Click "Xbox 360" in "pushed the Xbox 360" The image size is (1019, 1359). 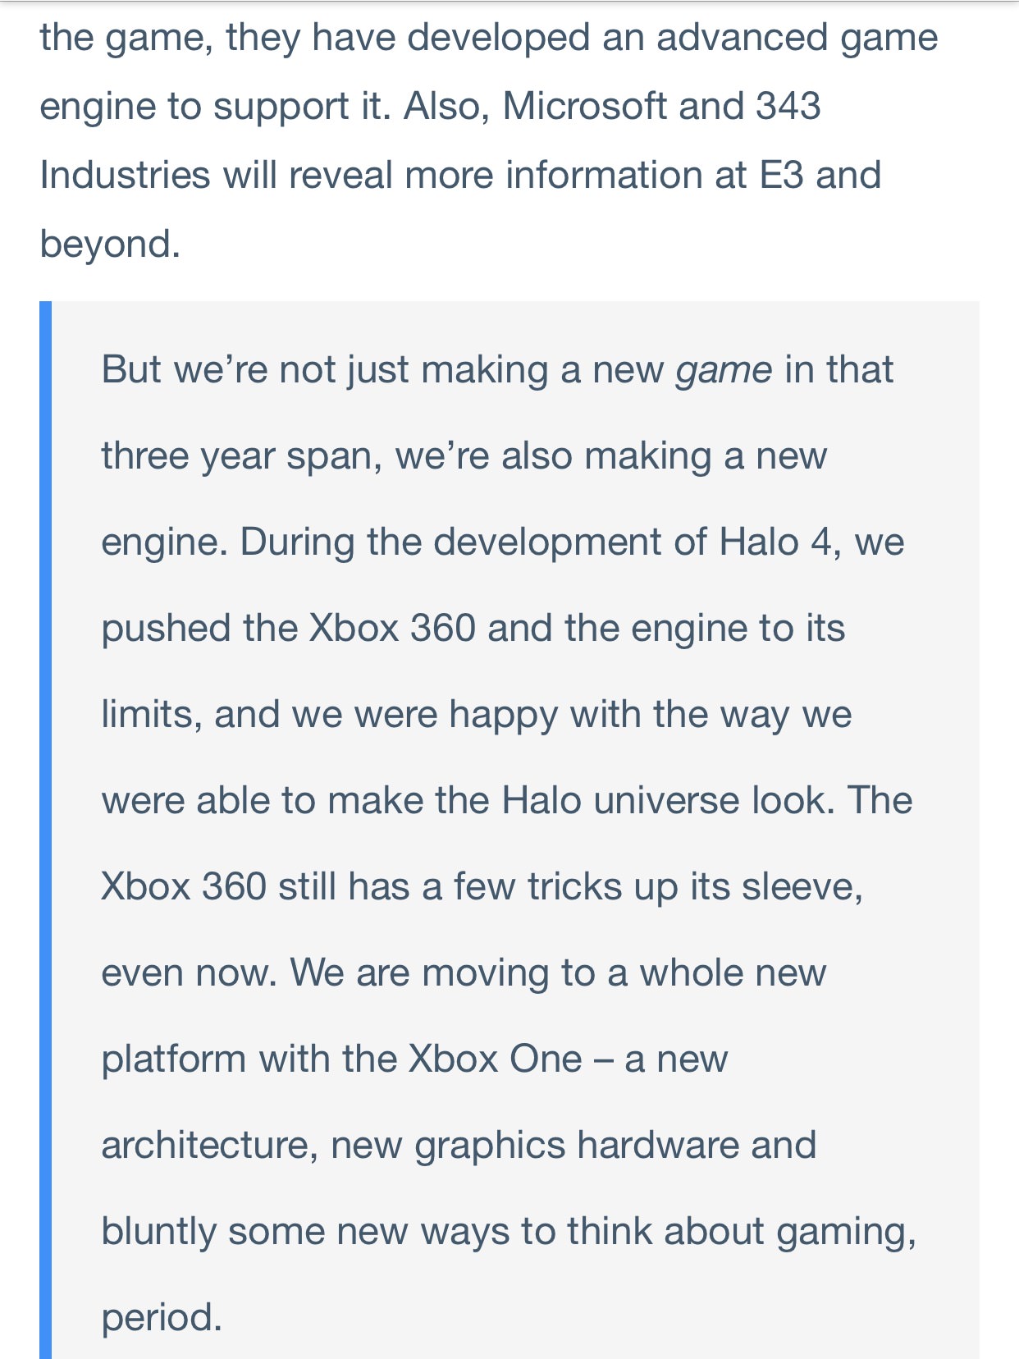(392, 629)
